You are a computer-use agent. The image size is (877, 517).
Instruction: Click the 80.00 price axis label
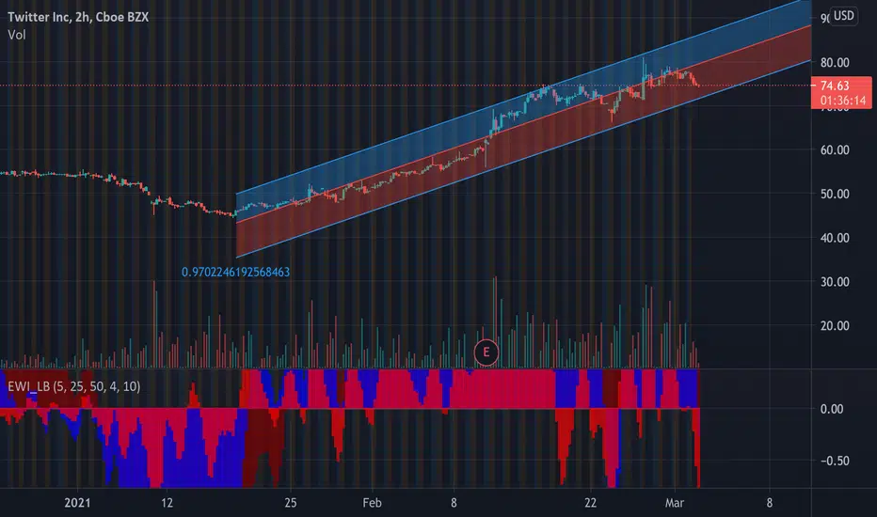tap(835, 63)
